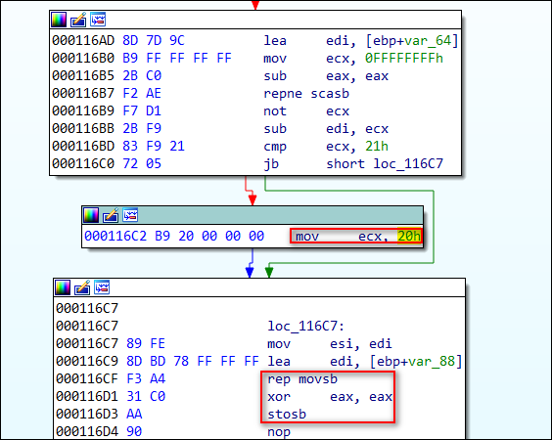Select the highlighted 20h operand

[x=409, y=236]
